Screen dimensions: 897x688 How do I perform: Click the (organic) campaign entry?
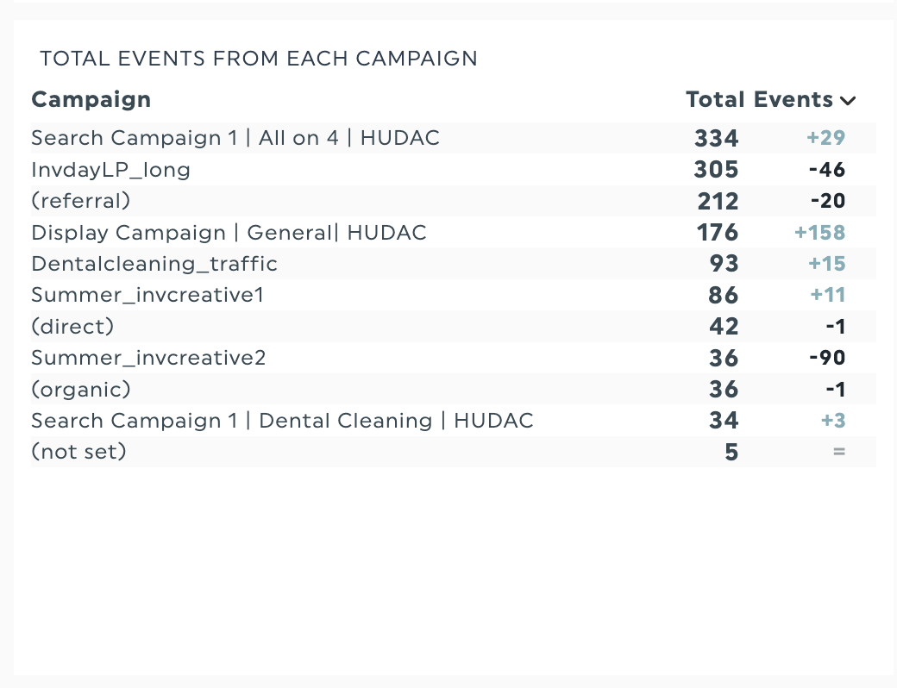click(81, 390)
